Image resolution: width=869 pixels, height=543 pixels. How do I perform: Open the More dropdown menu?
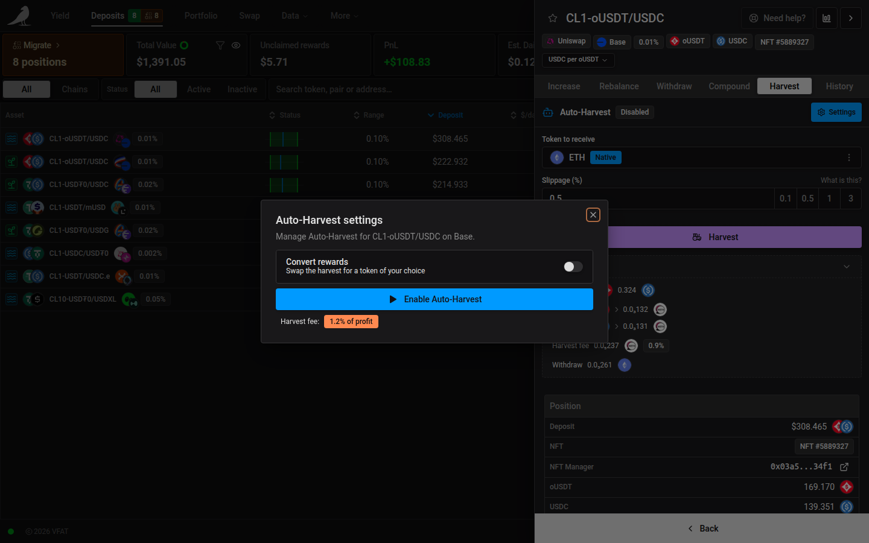point(344,16)
